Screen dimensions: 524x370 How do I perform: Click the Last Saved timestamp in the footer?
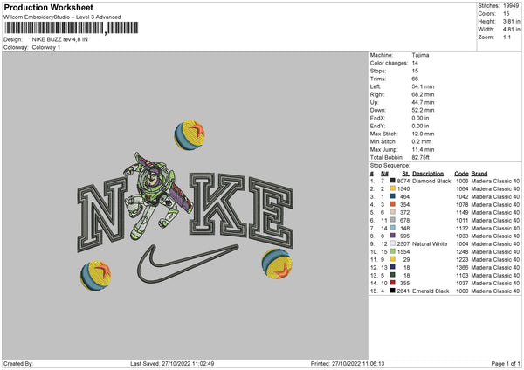[172, 364]
